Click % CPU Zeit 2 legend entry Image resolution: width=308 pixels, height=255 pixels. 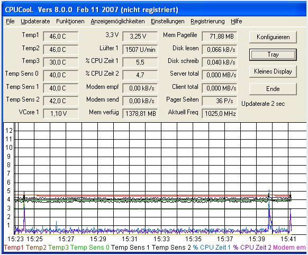(x=252, y=248)
